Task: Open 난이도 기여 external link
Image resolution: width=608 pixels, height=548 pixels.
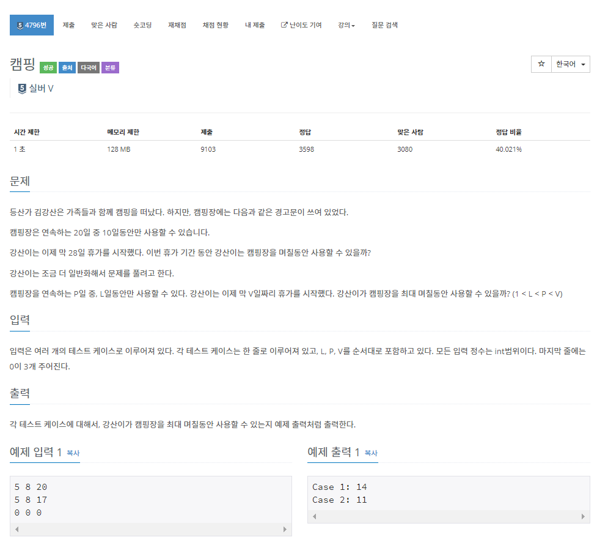Action: (x=301, y=25)
